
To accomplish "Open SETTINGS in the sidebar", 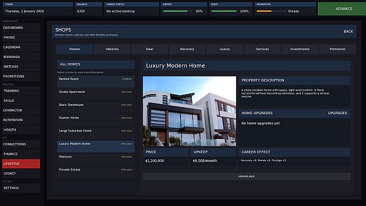I will (21, 188).
